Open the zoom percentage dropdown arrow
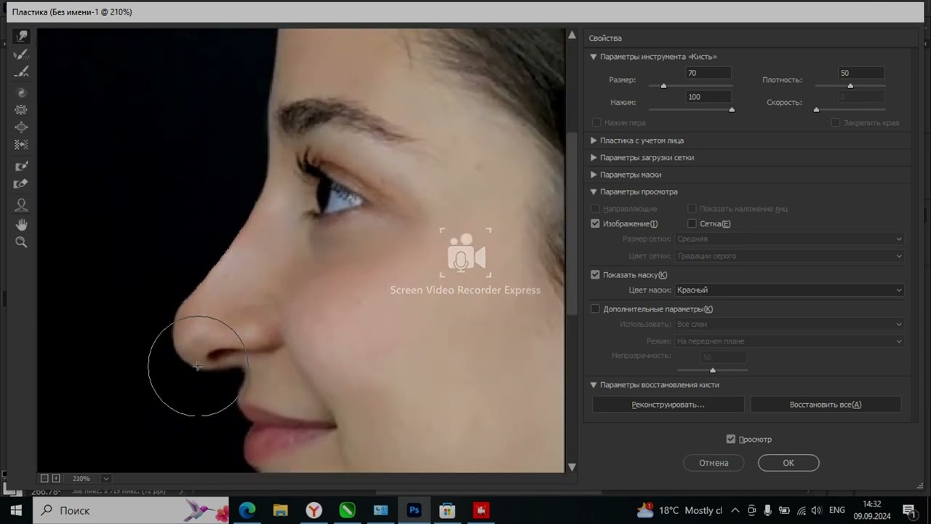This screenshot has height=524, width=931. pos(106,478)
